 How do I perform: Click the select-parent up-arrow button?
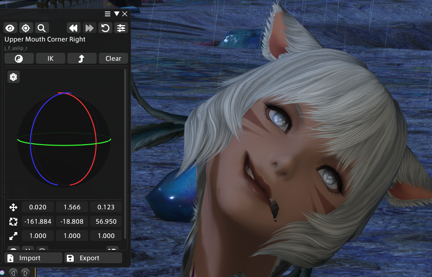82,59
